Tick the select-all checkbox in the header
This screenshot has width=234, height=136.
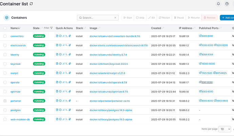[x=5, y=28]
